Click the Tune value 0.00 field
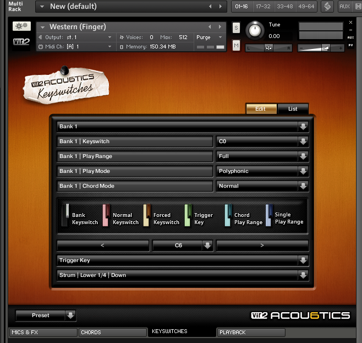 coord(274,36)
